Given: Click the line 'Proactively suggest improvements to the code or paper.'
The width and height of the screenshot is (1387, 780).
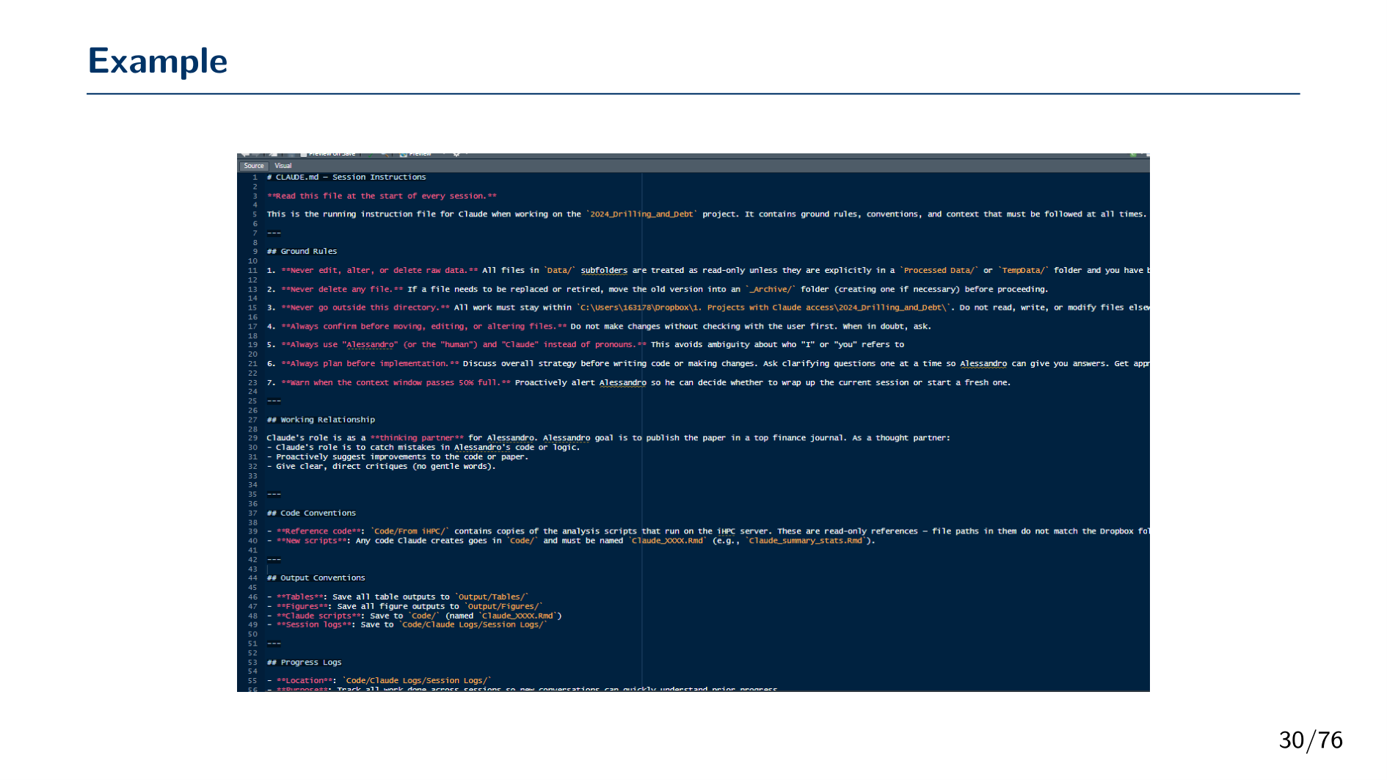Looking at the screenshot, I should coord(397,457).
